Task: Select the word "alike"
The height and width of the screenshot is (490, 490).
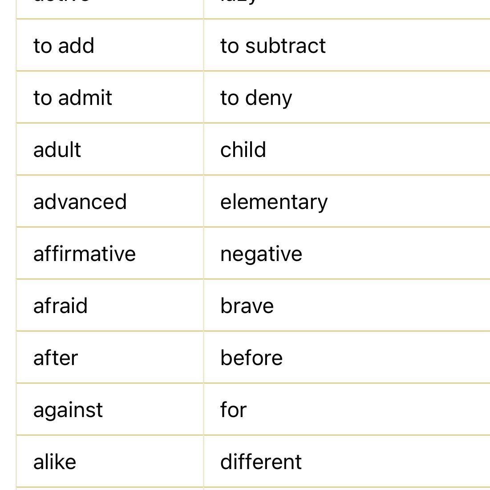Action: [55, 462]
